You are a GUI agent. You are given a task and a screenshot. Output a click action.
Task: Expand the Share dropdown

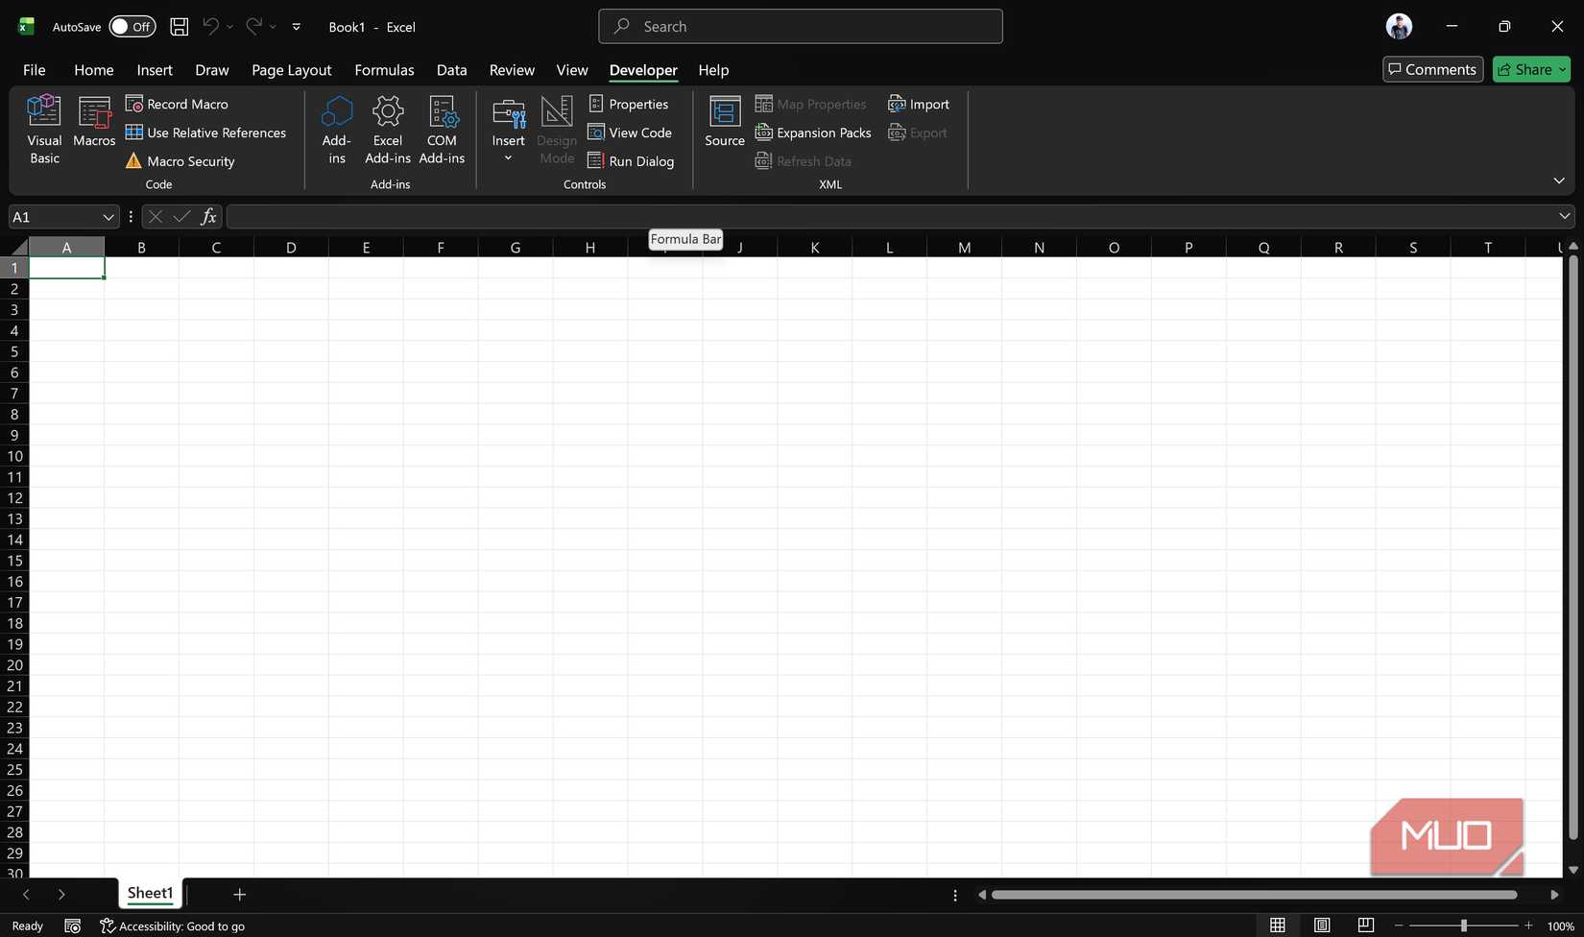1562,69
